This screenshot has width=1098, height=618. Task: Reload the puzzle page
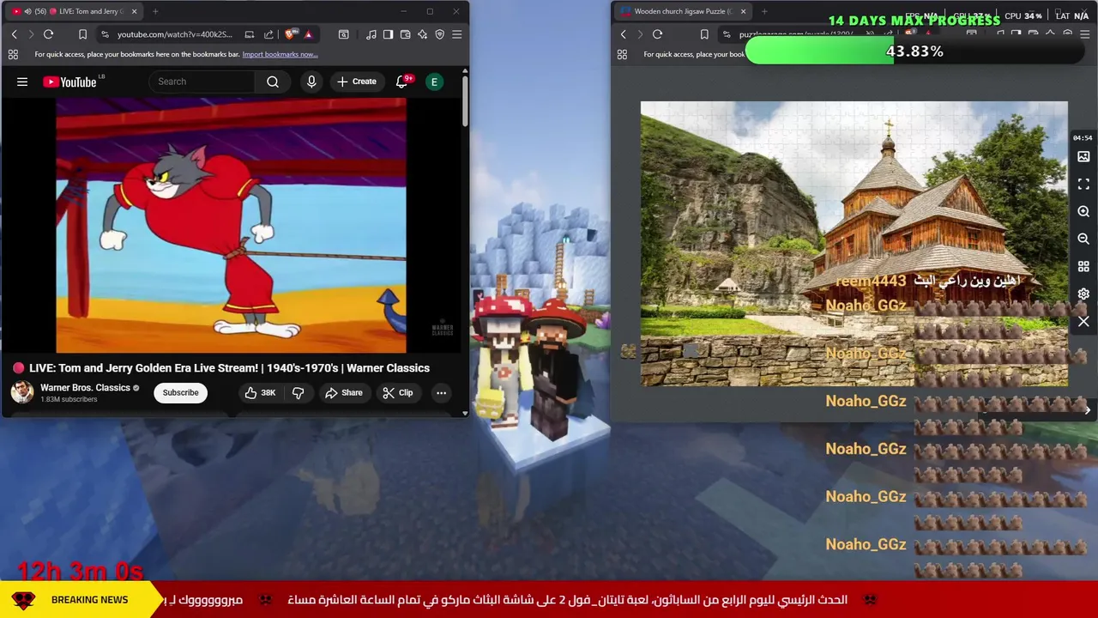pos(657,34)
